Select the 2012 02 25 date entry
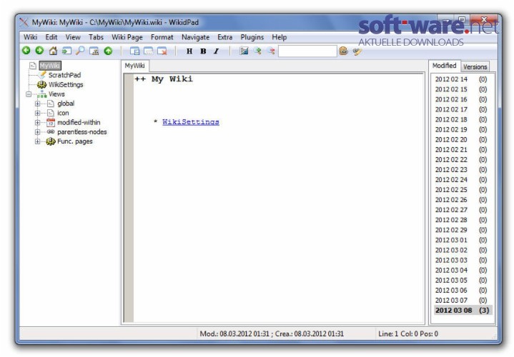The width and height of the screenshot is (514, 357). [461, 190]
